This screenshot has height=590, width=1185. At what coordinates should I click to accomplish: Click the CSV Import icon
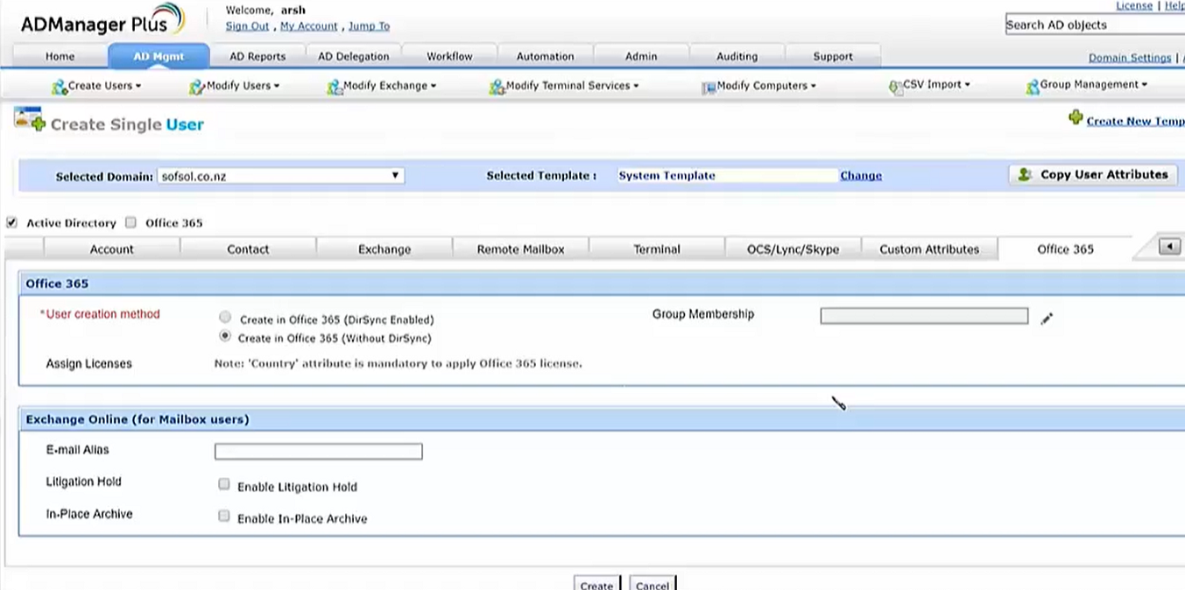894,87
